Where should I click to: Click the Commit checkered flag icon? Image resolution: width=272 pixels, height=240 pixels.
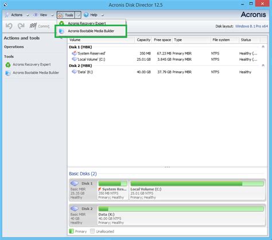33,26
